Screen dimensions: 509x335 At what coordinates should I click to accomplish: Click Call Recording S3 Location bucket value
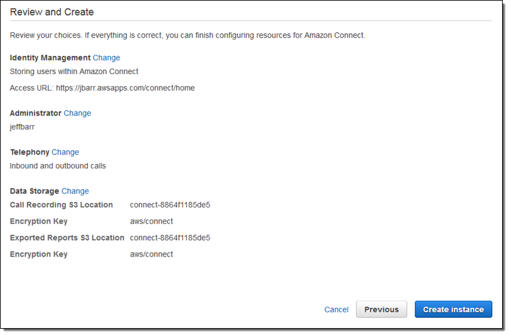tap(170, 205)
